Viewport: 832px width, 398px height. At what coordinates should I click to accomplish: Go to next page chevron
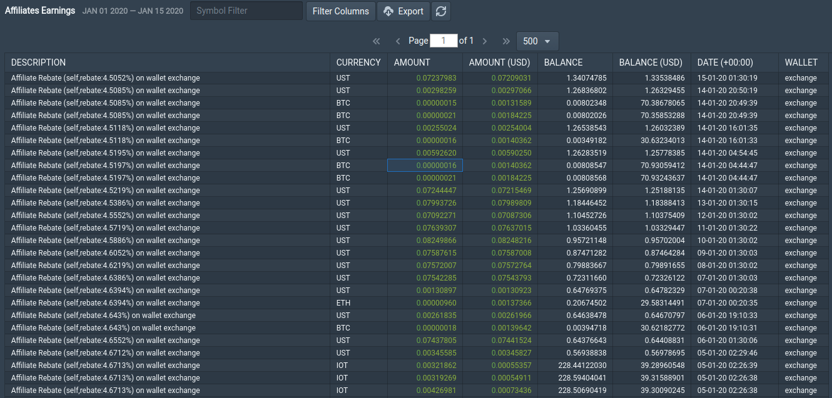[x=485, y=41]
